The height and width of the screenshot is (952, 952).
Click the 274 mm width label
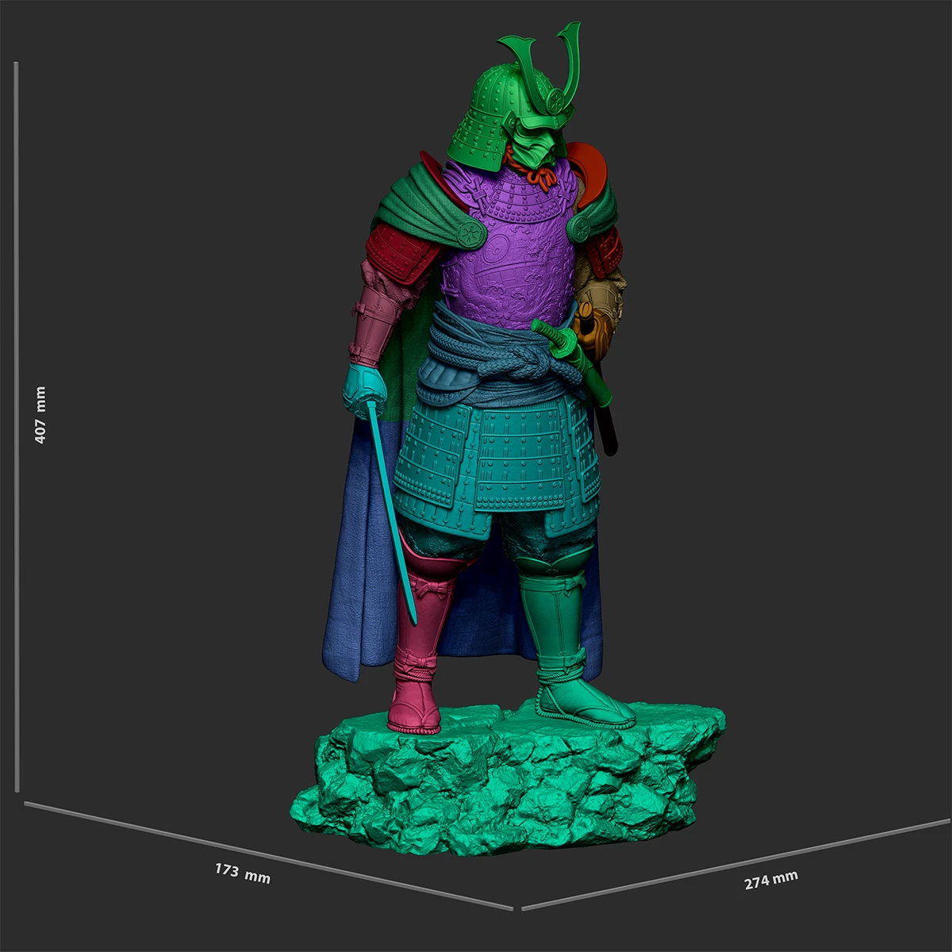click(771, 880)
